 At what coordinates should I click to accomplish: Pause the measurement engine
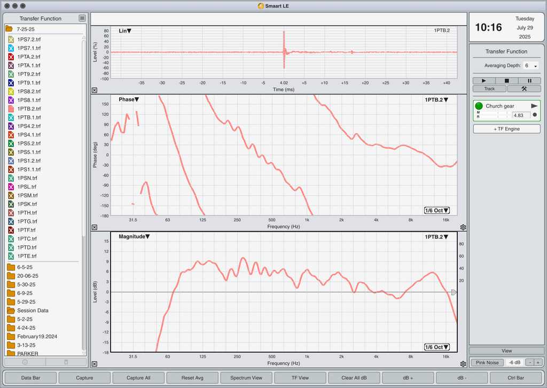529,81
